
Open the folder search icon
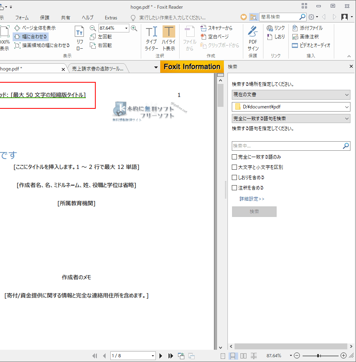coord(253,17)
